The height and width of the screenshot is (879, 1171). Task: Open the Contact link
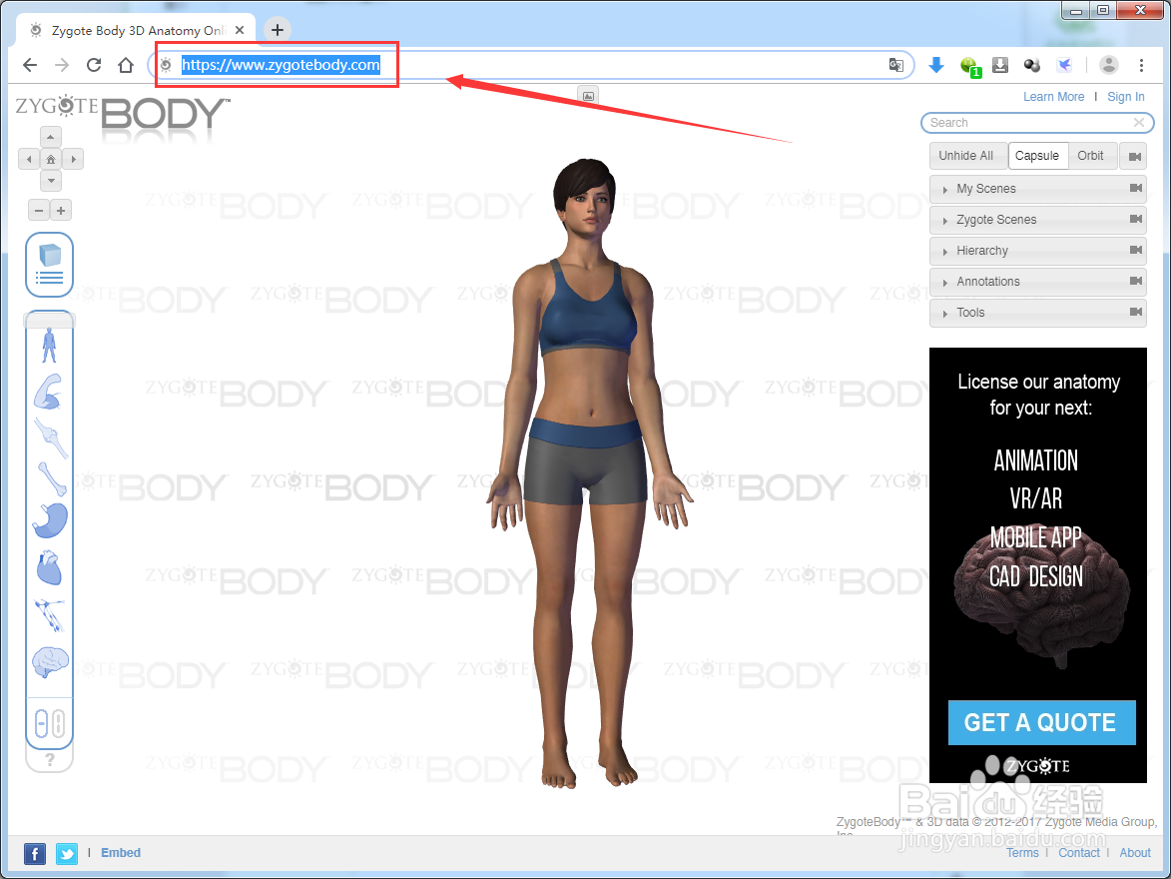pyautogui.click(x=1079, y=853)
